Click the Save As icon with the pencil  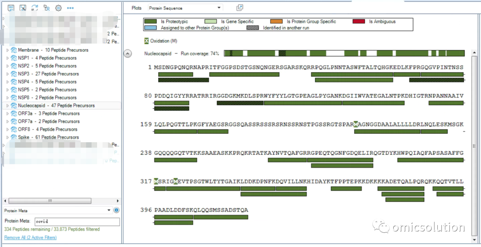point(23,8)
